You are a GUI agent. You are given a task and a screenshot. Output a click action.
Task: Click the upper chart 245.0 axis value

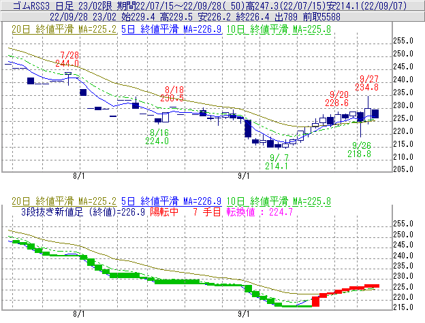coord(403,67)
